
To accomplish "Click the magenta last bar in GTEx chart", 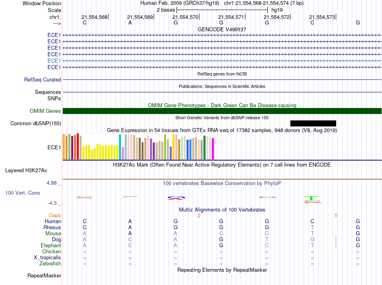I will [x=213, y=149].
